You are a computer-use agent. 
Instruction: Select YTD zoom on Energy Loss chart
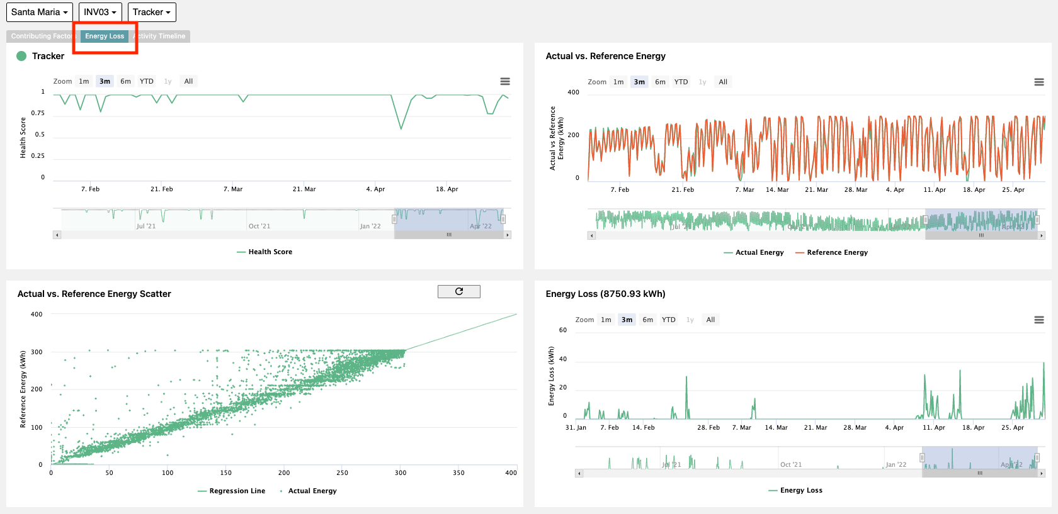point(669,320)
